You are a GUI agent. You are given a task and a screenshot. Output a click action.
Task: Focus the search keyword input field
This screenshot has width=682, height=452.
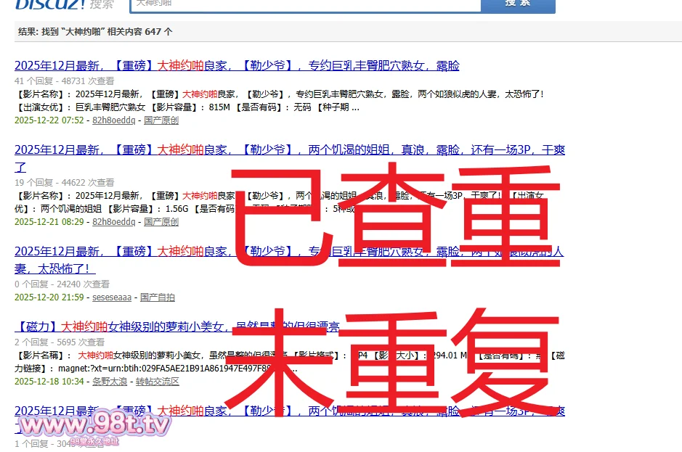click(x=305, y=4)
